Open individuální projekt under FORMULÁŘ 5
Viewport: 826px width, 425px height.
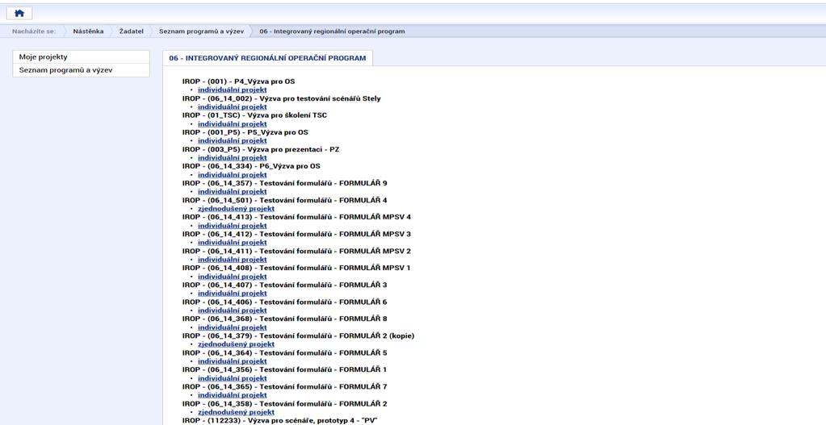[x=233, y=361]
